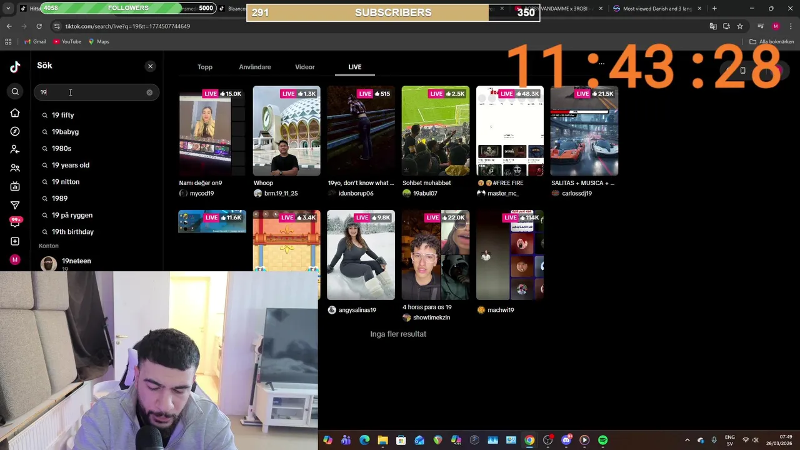Open the 'Sohbet muhabbet' live thumbnail
This screenshot has width=800, height=450.
(x=435, y=131)
